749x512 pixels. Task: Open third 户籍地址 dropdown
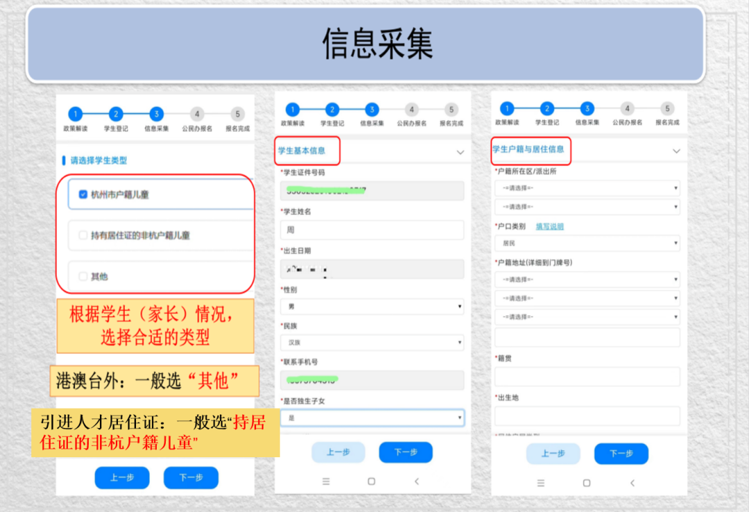pos(587,316)
